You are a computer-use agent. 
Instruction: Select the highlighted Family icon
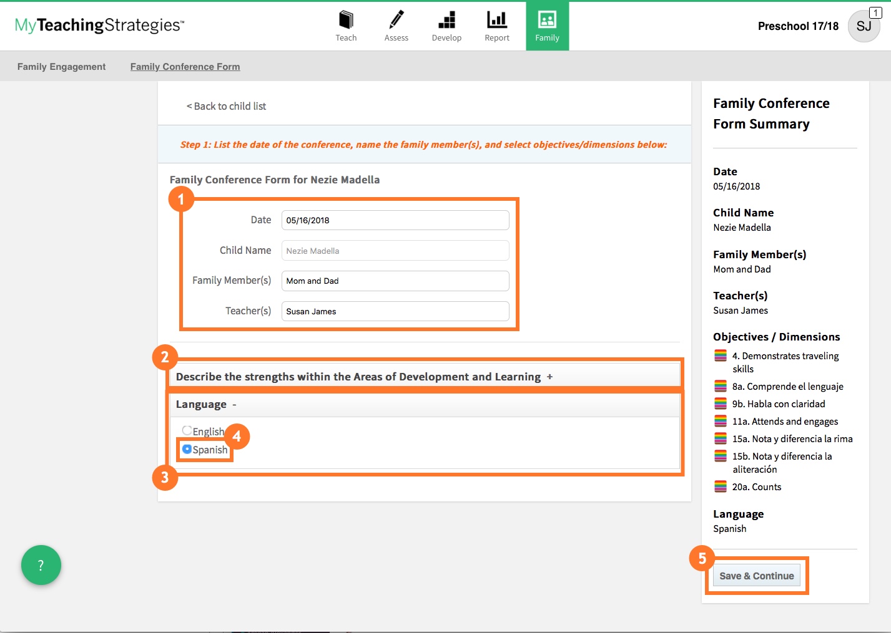click(547, 20)
